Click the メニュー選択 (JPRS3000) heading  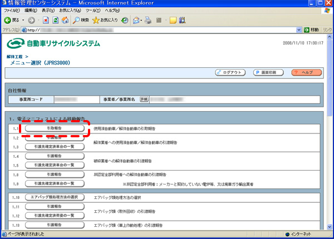click(40, 63)
